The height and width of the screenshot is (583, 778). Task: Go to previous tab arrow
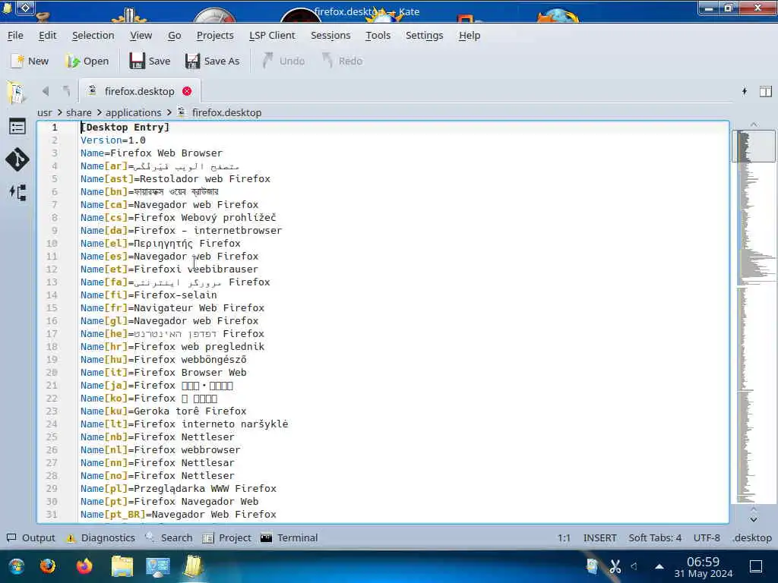46,91
